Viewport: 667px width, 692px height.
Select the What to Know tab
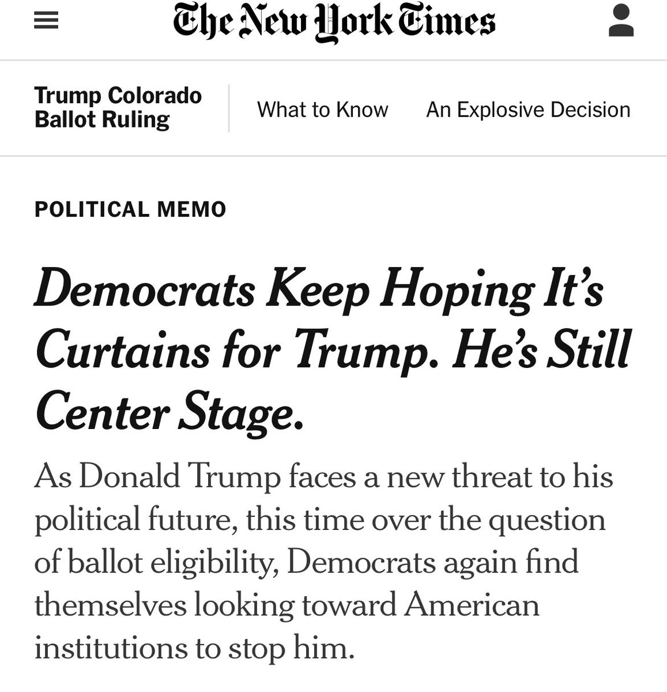pyautogui.click(x=323, y=110)
